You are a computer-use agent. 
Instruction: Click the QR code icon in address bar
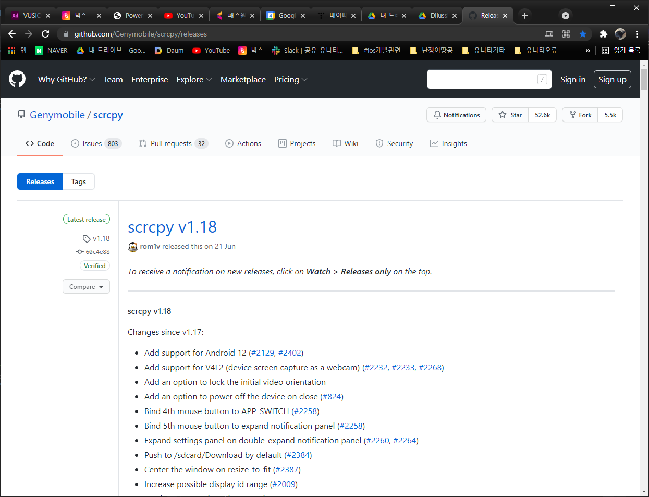(566, 34)
